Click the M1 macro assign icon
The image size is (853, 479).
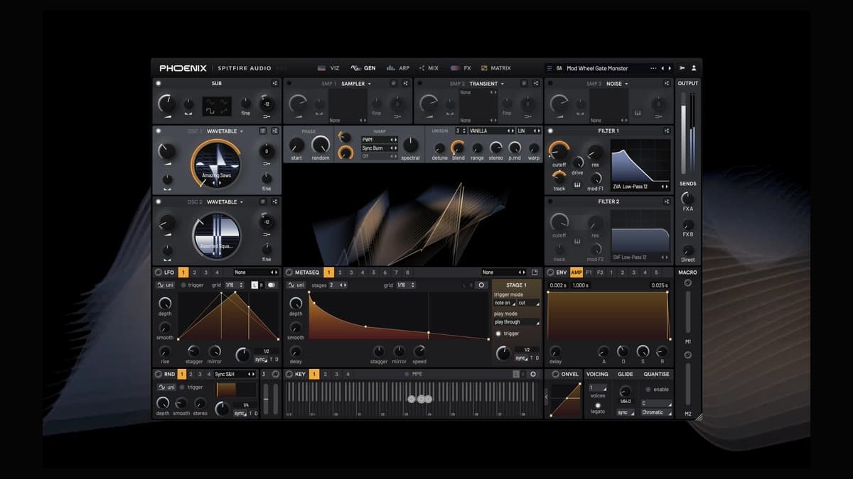[687, 283]
